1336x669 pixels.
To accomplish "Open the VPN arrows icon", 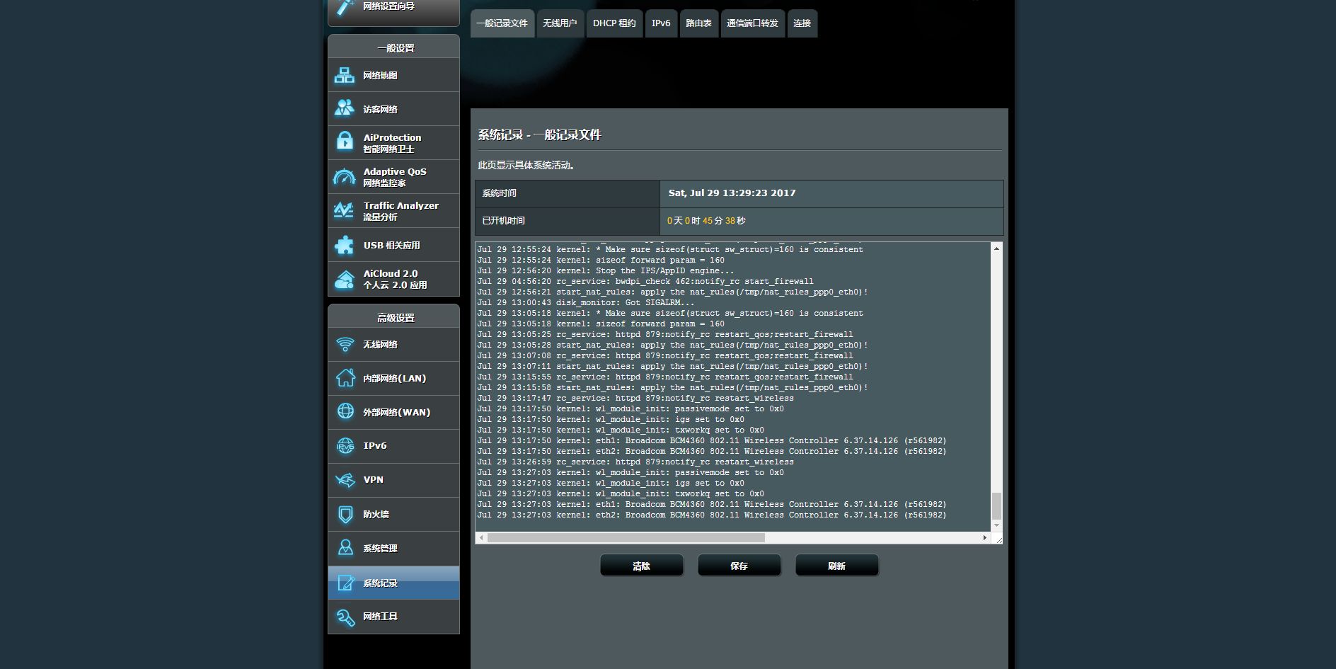I will (x=345, y=480).
